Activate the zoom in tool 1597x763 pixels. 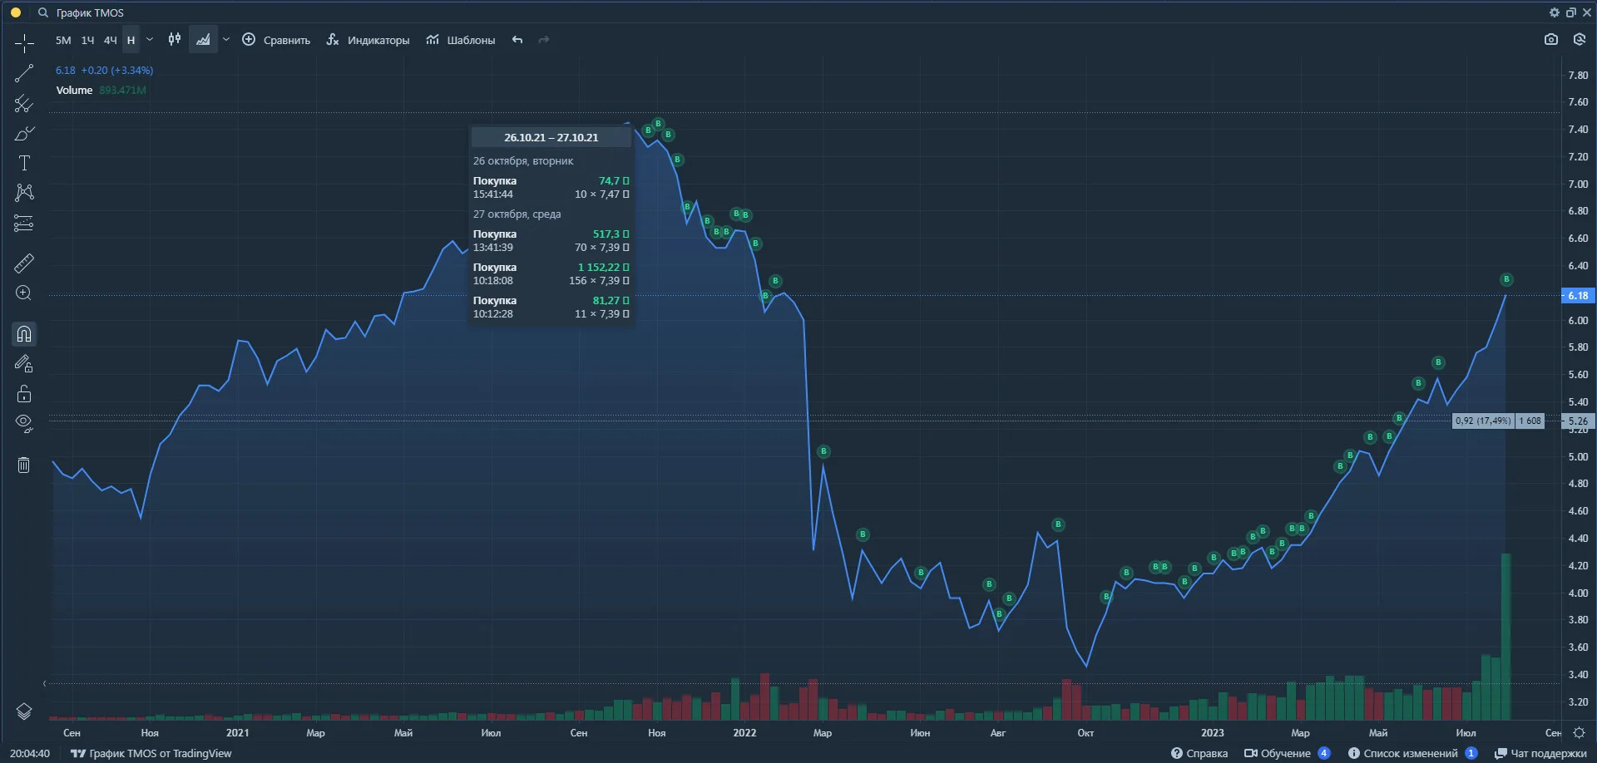coord(24,293)
